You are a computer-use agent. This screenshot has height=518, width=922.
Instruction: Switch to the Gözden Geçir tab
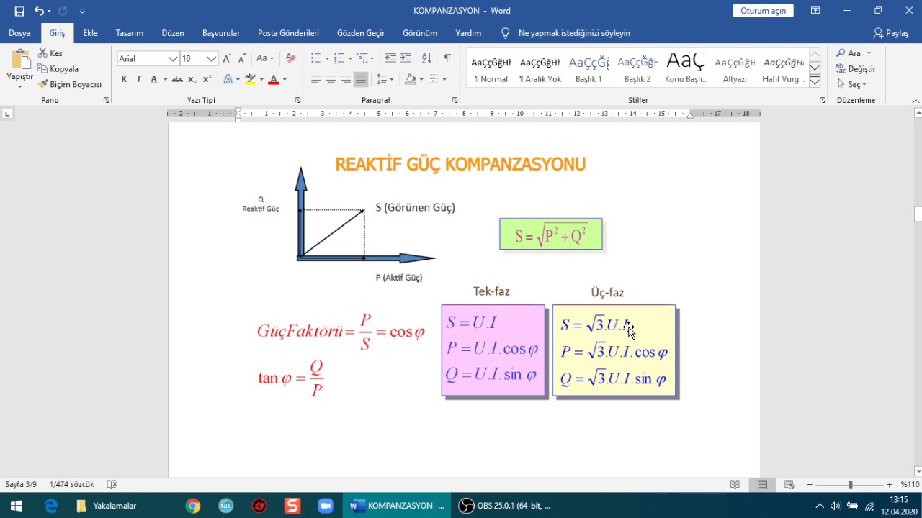[361, 33]
